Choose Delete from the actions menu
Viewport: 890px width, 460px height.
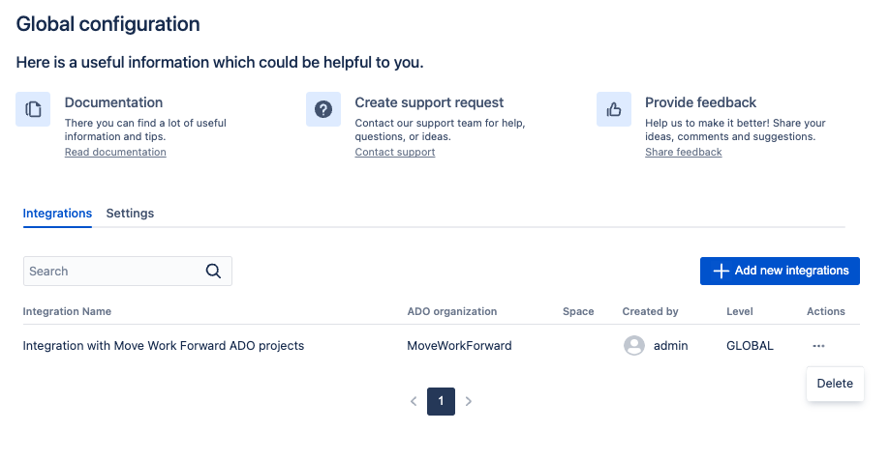pos(835,384)
